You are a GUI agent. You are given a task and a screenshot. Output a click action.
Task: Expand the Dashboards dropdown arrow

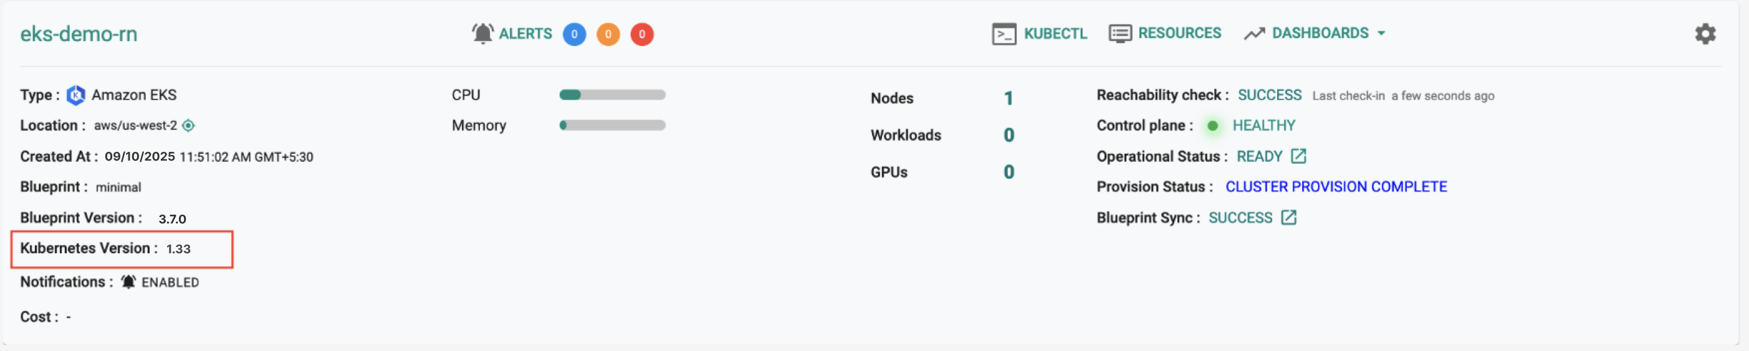[x=1381, y=33]
